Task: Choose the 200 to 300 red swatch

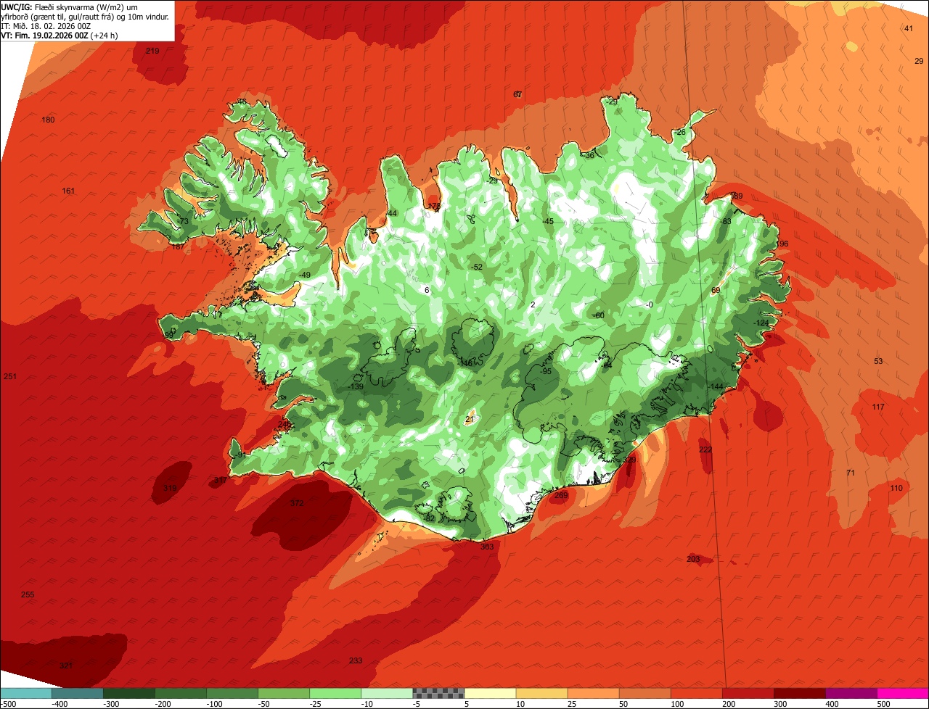Action: (x=748, y=693)
